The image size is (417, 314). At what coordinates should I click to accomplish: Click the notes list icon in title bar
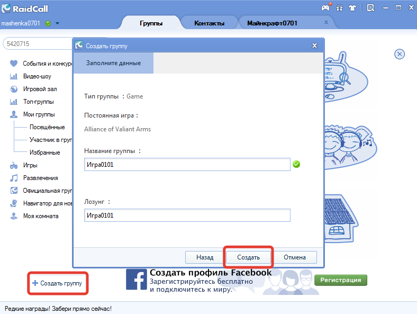point(370,8)
